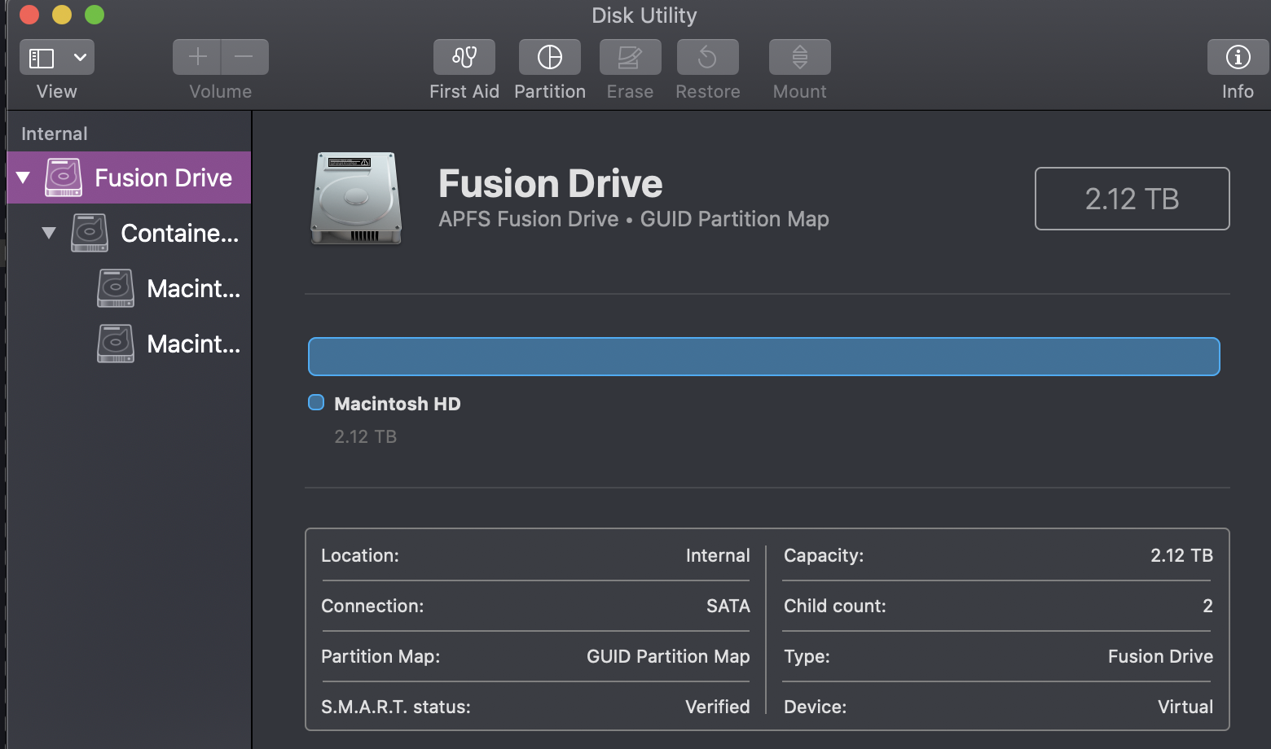
Task: Toggle the sidebar view button
Action: tap(42, 58)
